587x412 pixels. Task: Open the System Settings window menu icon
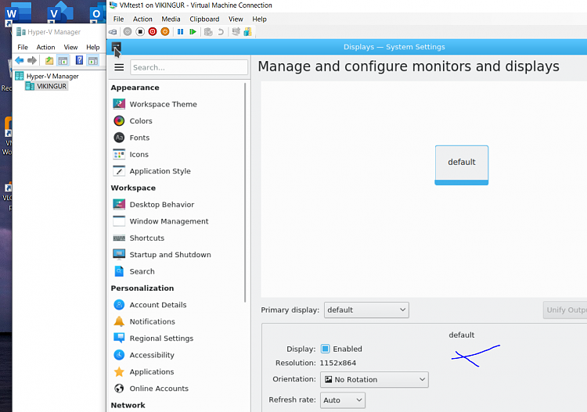pyautogui.click(x=116, y=47)
